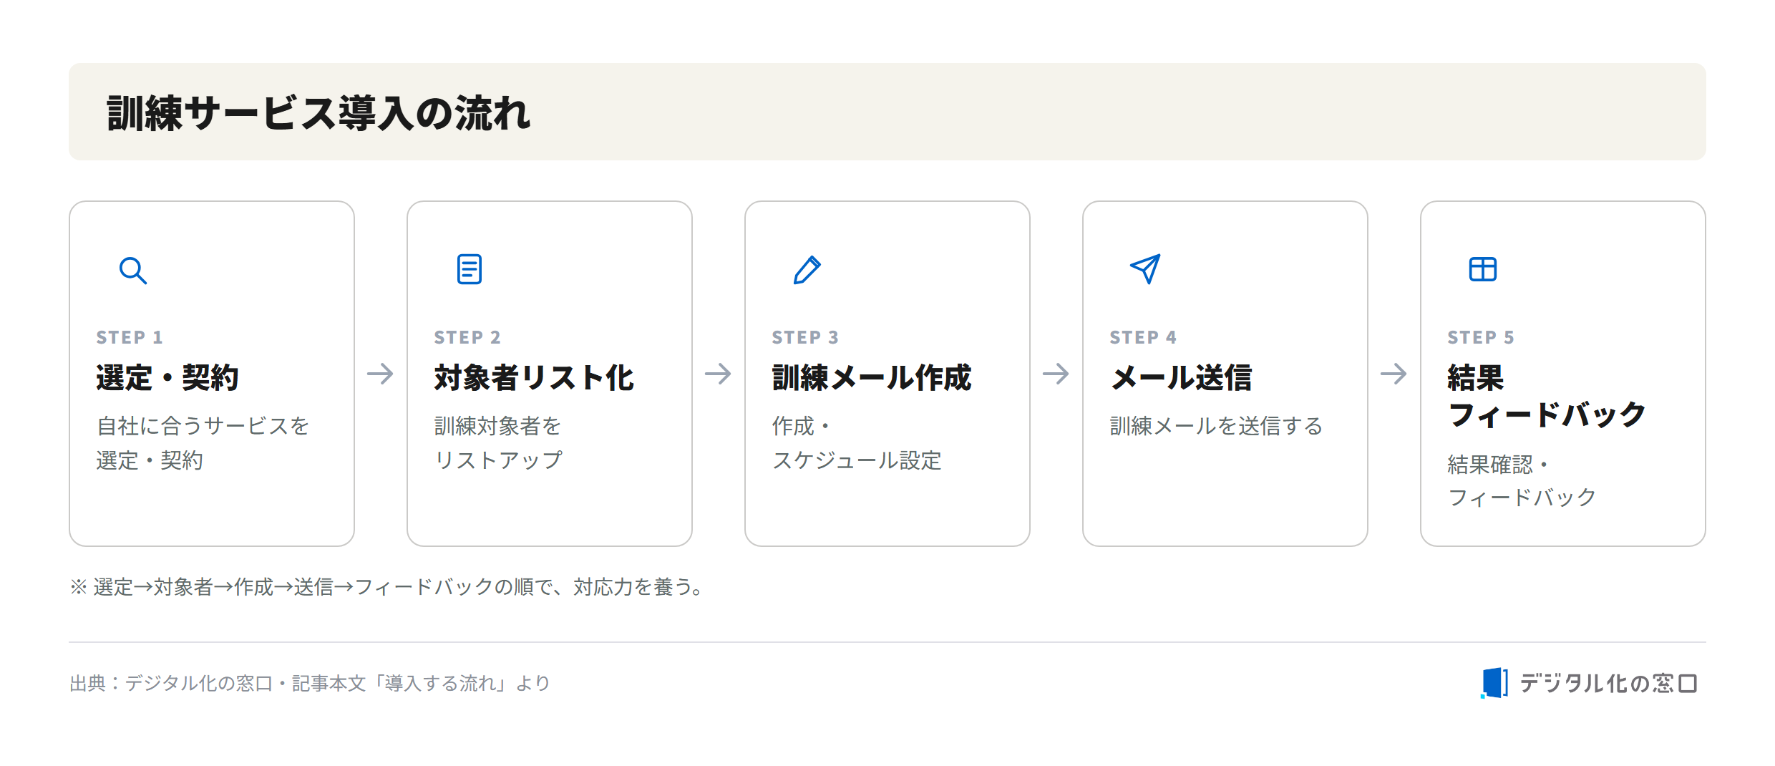This screenshot has width=1775, height=766.
Task: Select the 結果フィードバック heading
Action: (x=1547, y=396)
